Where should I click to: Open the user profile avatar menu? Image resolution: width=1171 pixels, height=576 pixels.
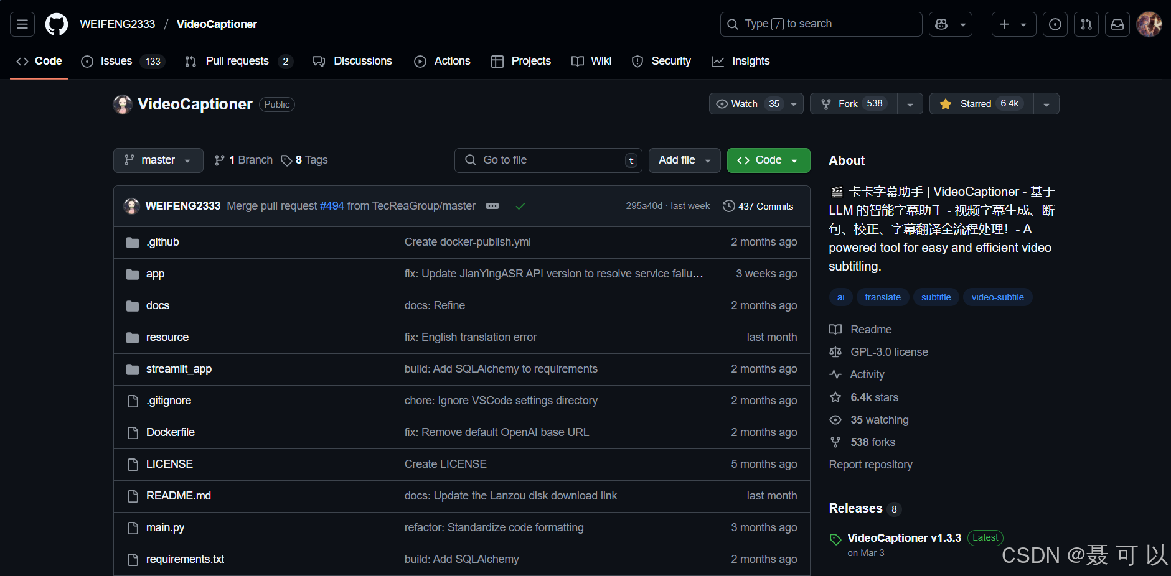(x=1149, y=24)
